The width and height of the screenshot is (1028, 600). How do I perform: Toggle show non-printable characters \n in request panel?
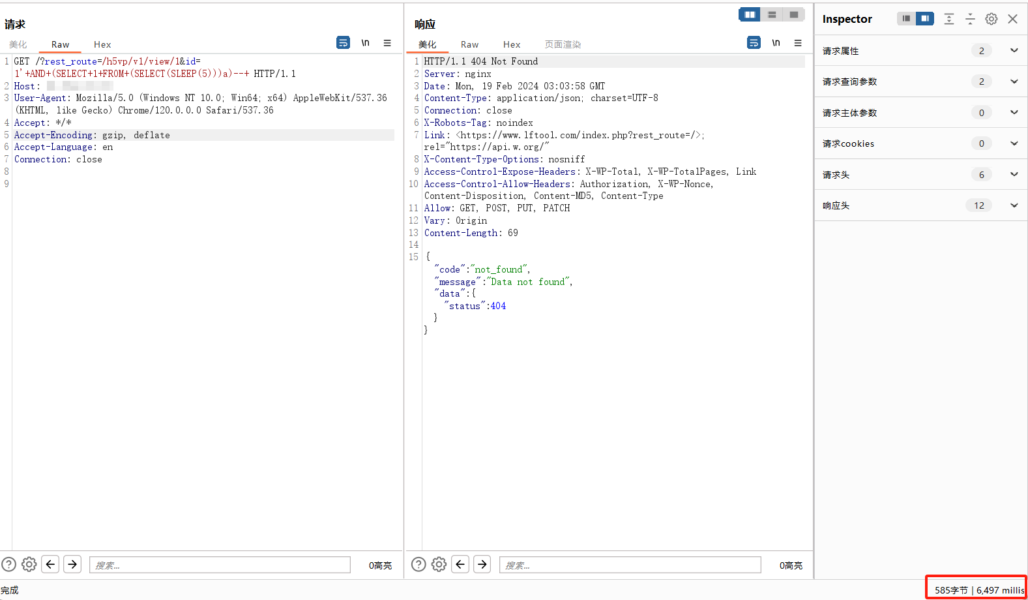click(365, 42)
